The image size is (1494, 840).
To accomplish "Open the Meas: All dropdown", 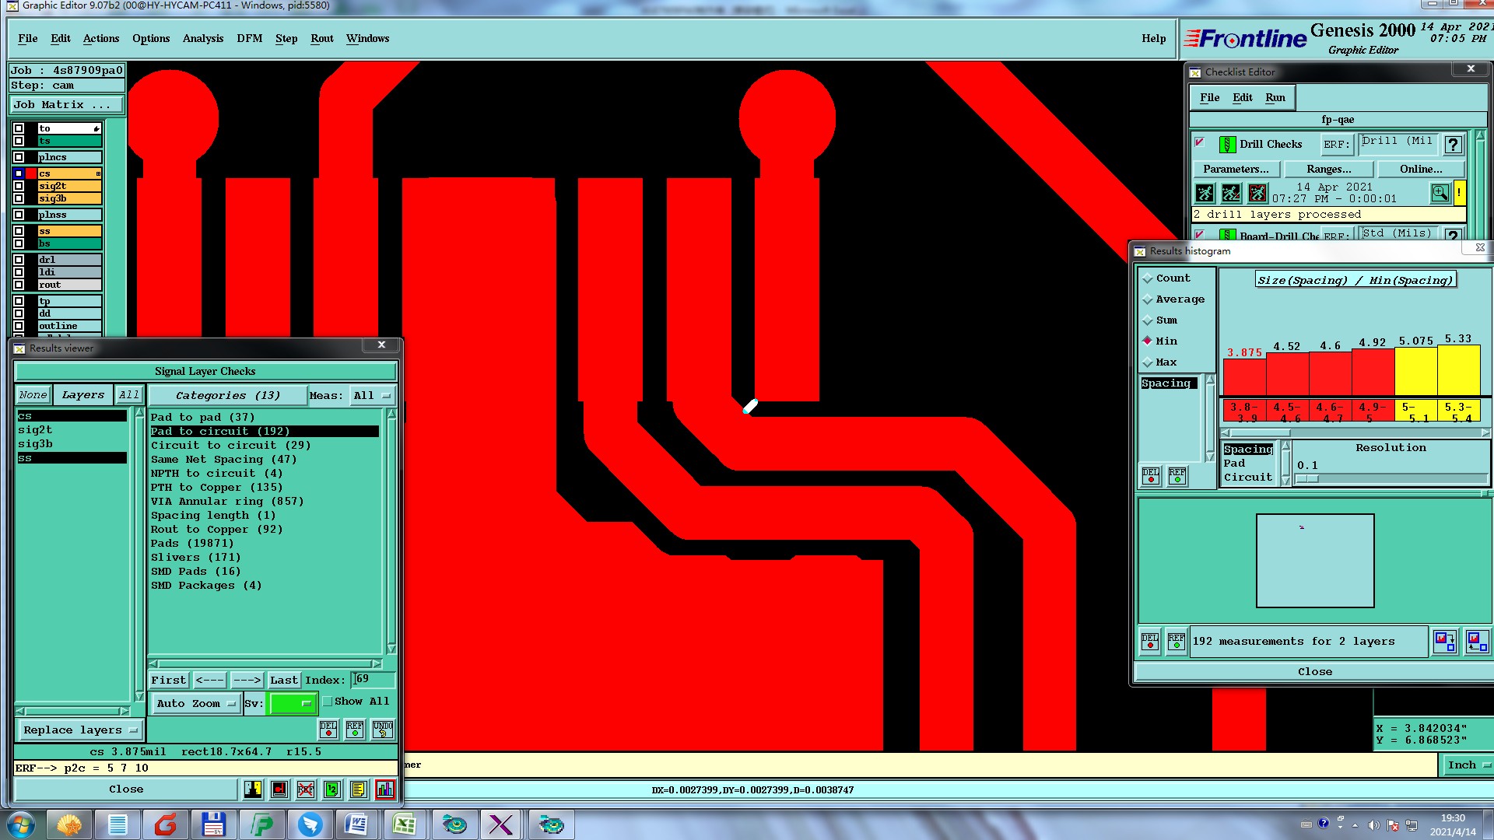I will (x=372, y=396).
